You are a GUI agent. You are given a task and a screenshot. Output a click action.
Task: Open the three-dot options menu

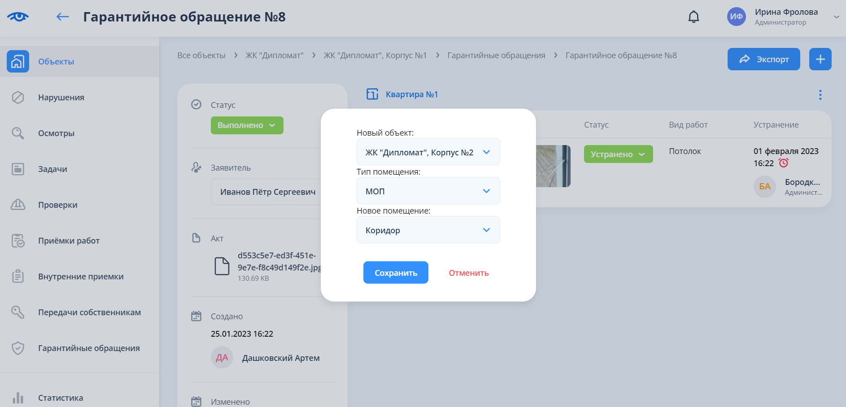pyautogui.click(x=820, y=95)
